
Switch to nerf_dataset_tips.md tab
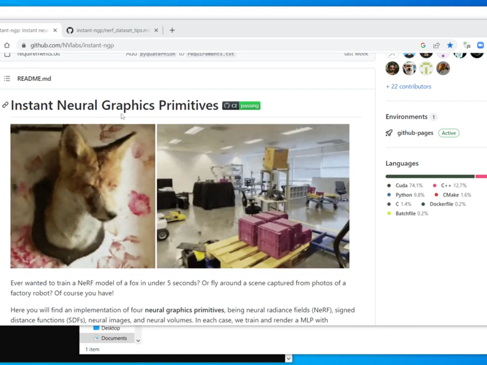[113, 30]
